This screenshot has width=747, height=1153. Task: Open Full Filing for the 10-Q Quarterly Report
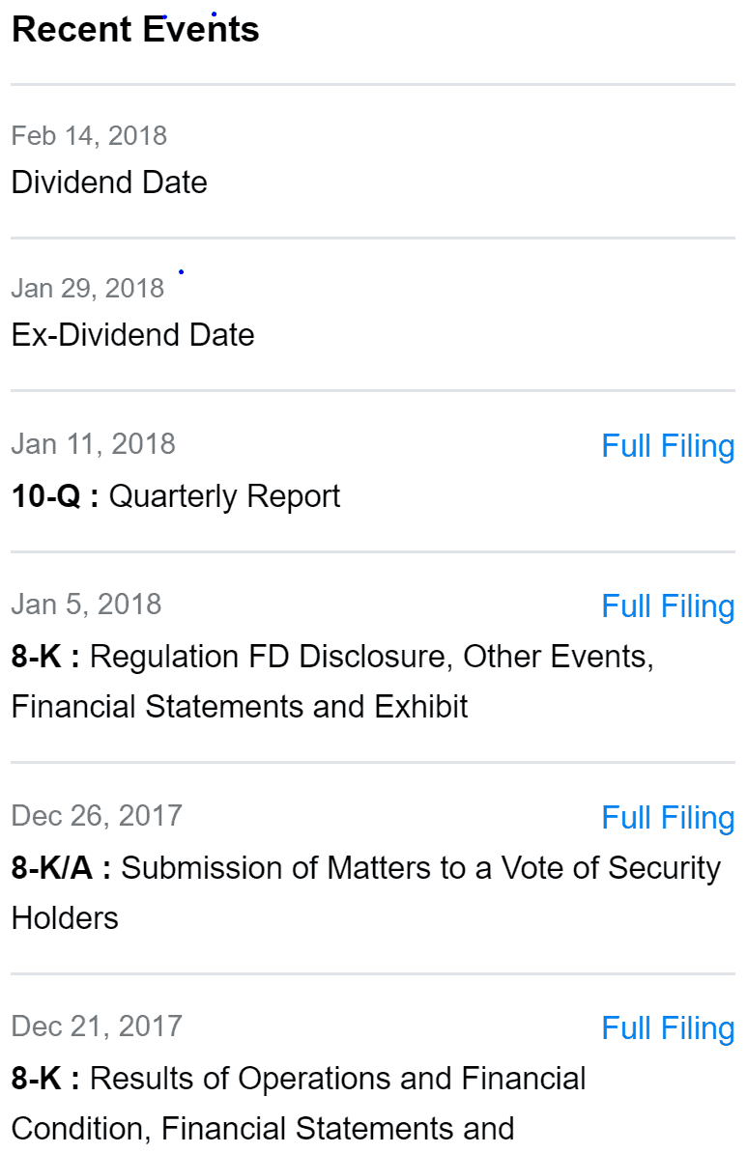(667, 446)
